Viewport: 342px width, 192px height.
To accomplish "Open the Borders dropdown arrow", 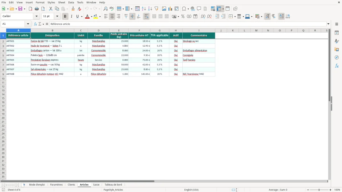I will coord(235,16).
